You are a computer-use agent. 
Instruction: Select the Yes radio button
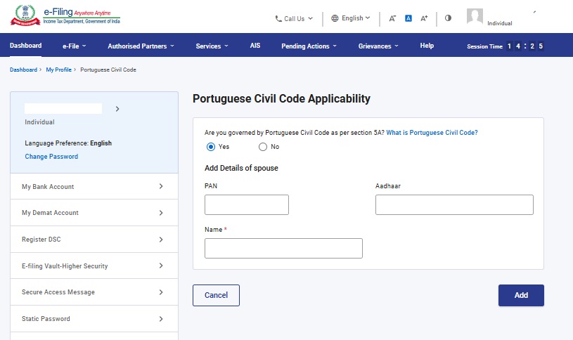(211, 147)
